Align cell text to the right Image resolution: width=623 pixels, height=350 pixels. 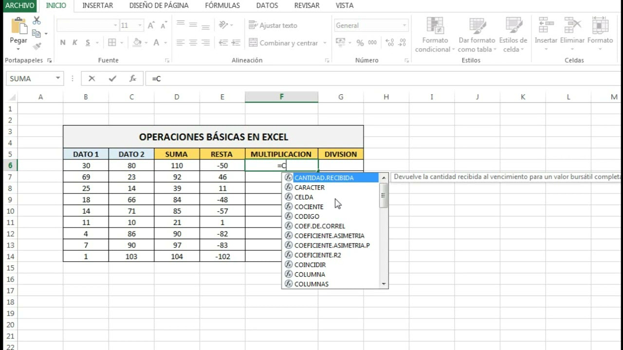tap(206, 43)
